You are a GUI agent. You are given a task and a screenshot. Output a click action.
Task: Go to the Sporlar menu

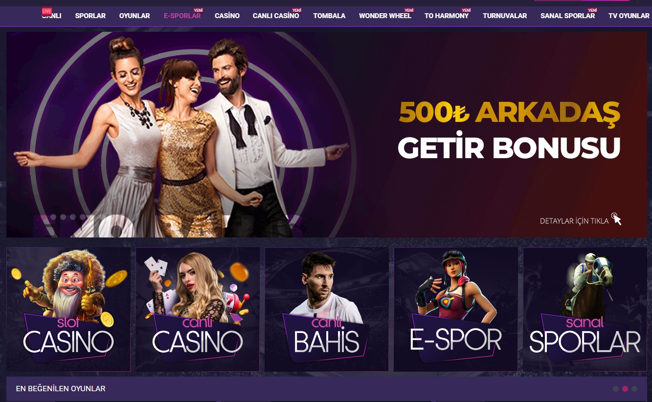pos(90,16)
